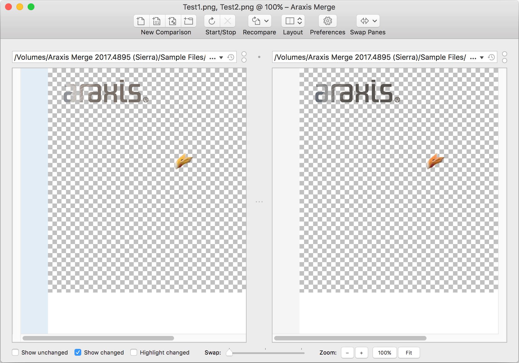Start a new text comparison
This screenshot has width=519, height=363.
point(141,21)
